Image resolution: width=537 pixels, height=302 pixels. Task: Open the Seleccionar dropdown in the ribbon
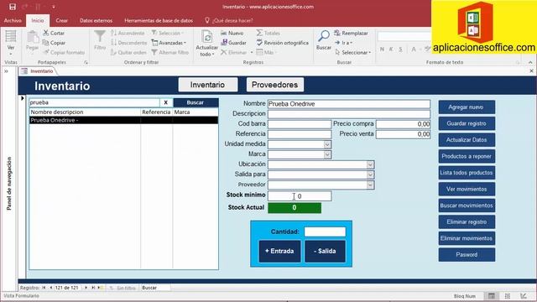(352, 52)
